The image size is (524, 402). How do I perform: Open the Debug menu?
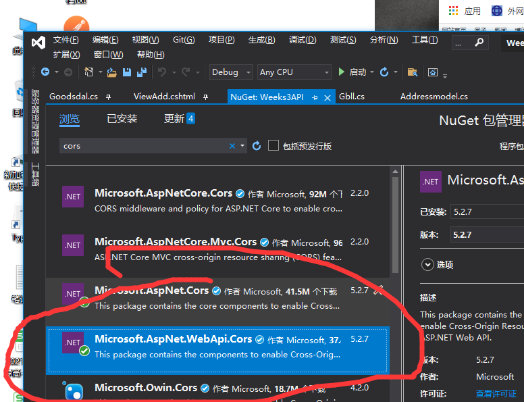coord(303,40)
